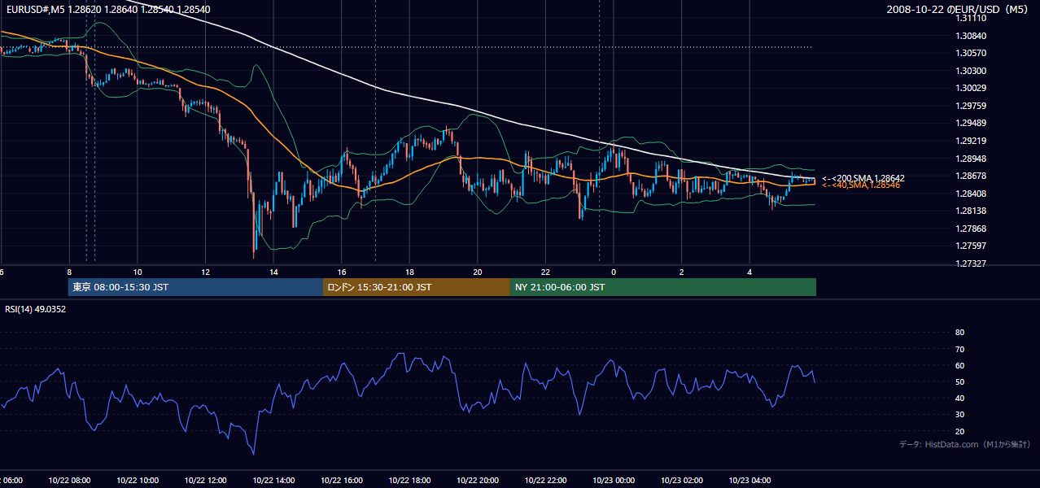Click RSI scale level 60

click(959, 365)
